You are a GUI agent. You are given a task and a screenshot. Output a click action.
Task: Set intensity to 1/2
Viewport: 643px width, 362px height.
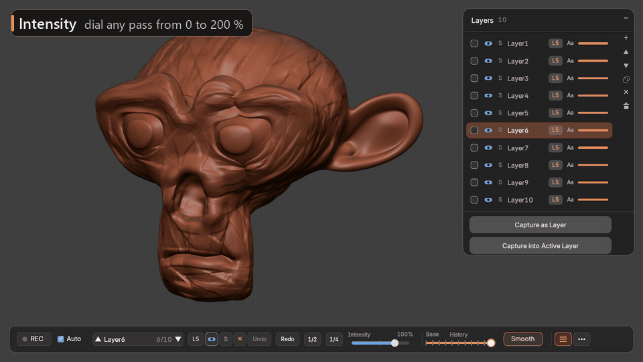[x=312, y=339]
